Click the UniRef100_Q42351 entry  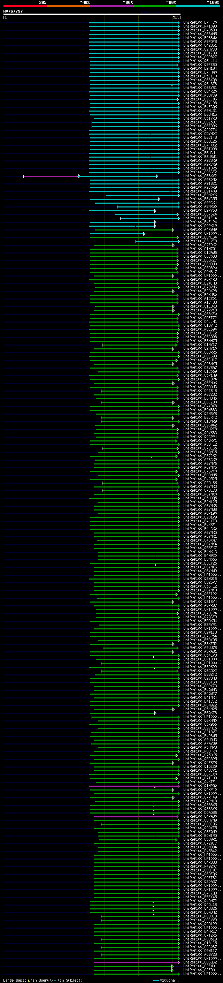click(200, 45)
